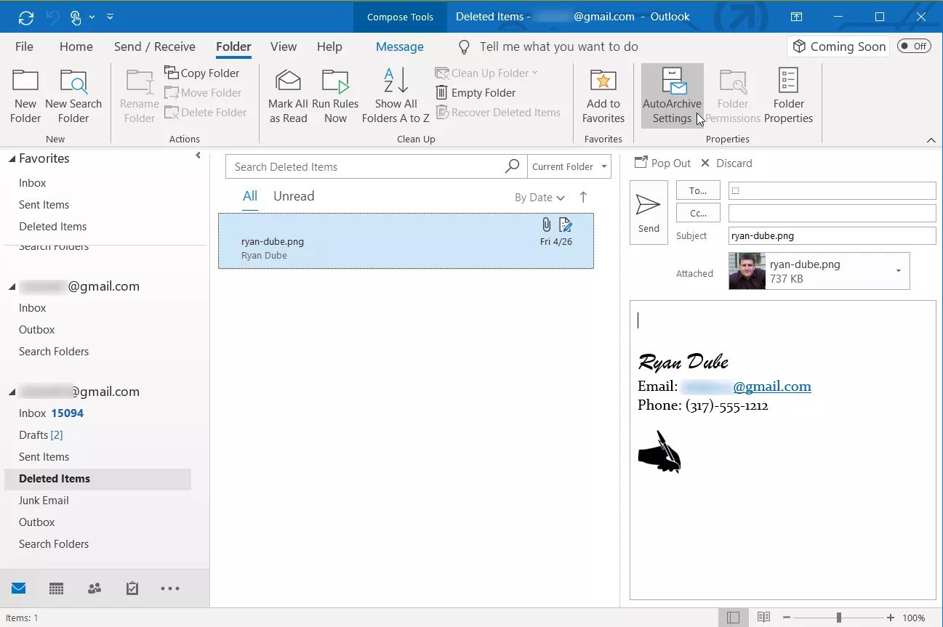This screenshot has width=943, height=627.
Task: Open Current Folder search scope dropdown
Action: 569,166
